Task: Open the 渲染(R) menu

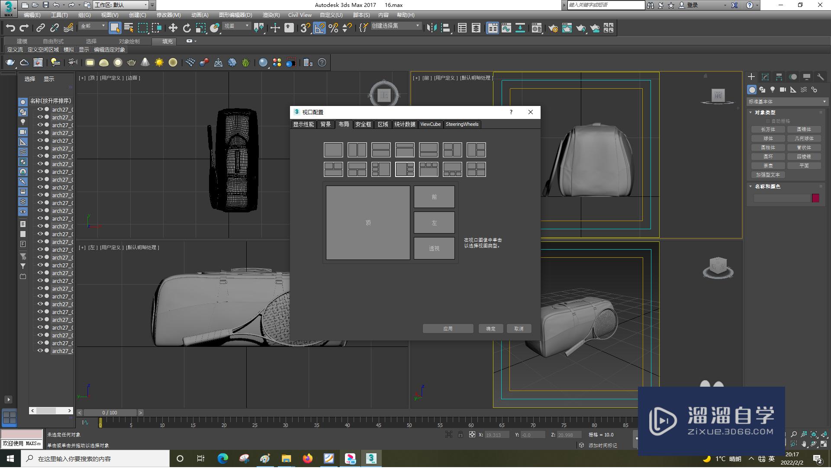Action: pyautogui.click(x=271, y=15)
